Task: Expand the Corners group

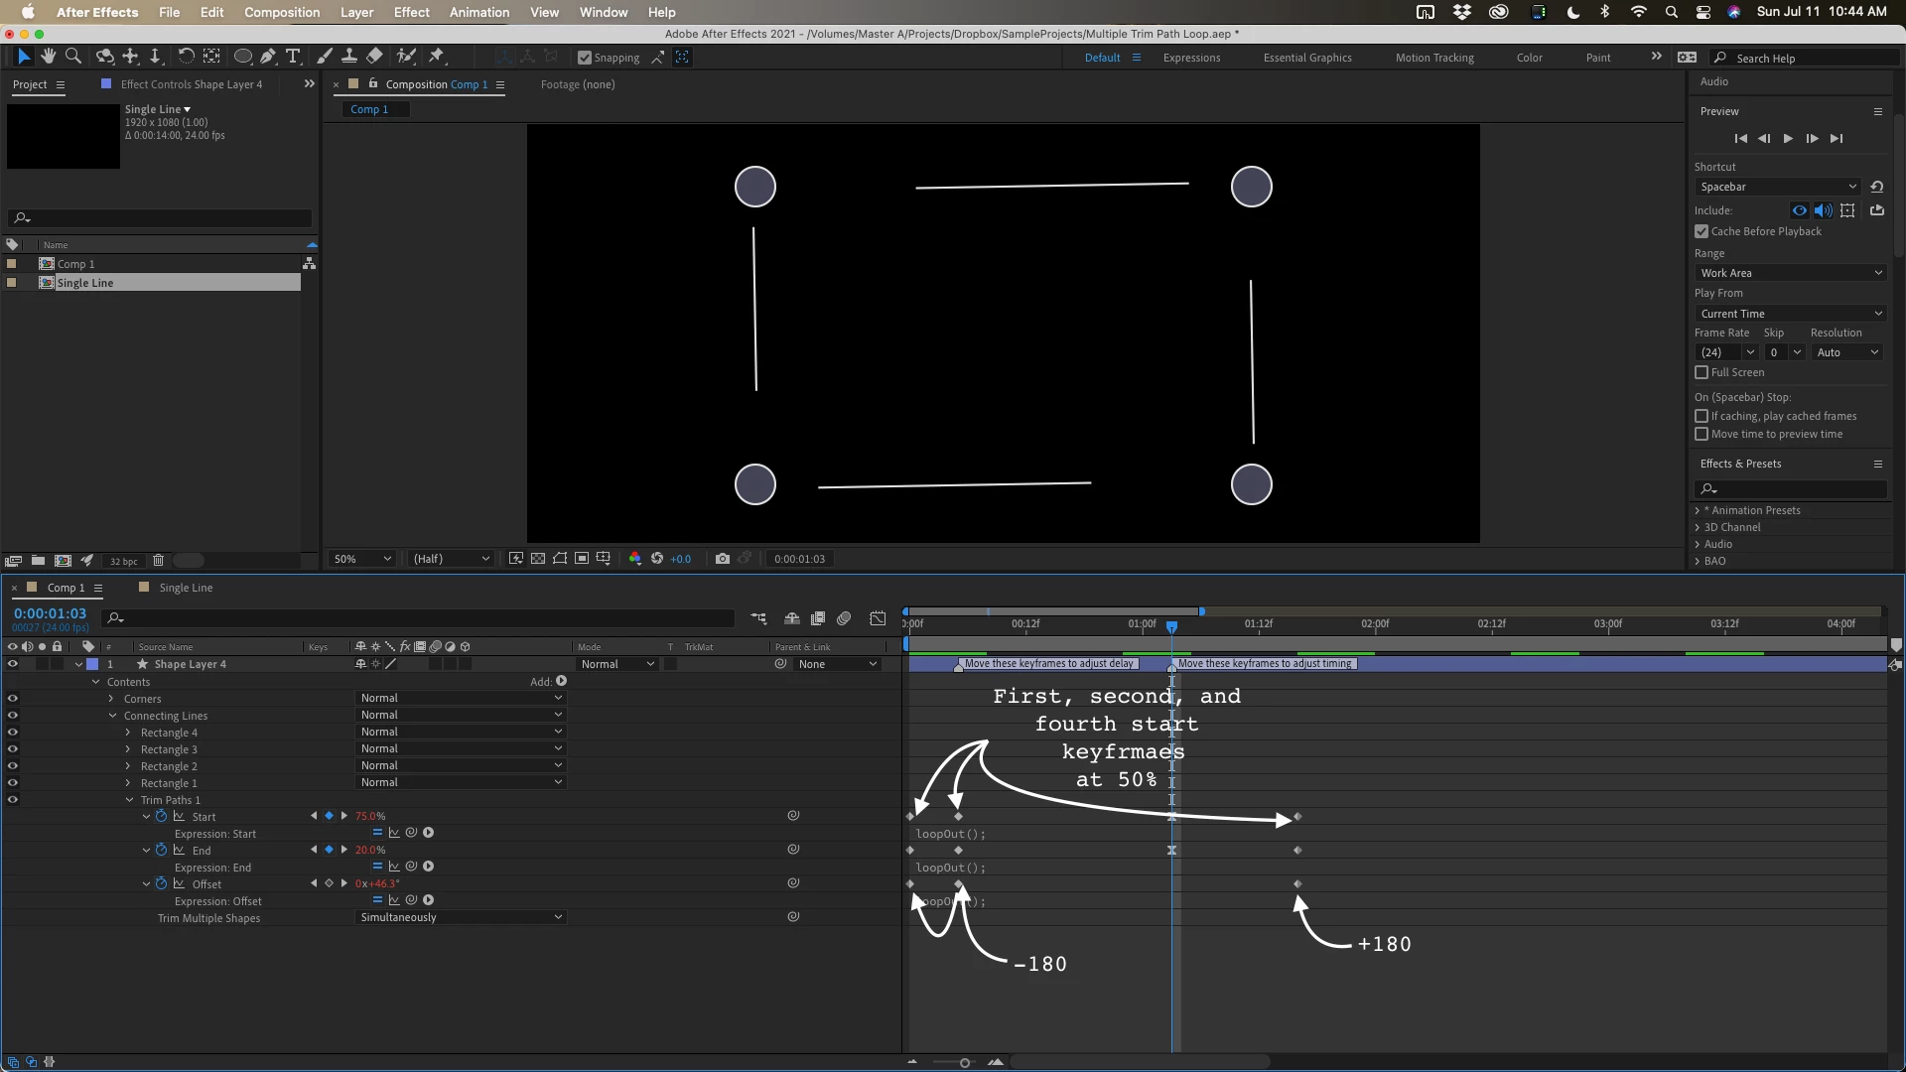Action: [x=112, y=699]
